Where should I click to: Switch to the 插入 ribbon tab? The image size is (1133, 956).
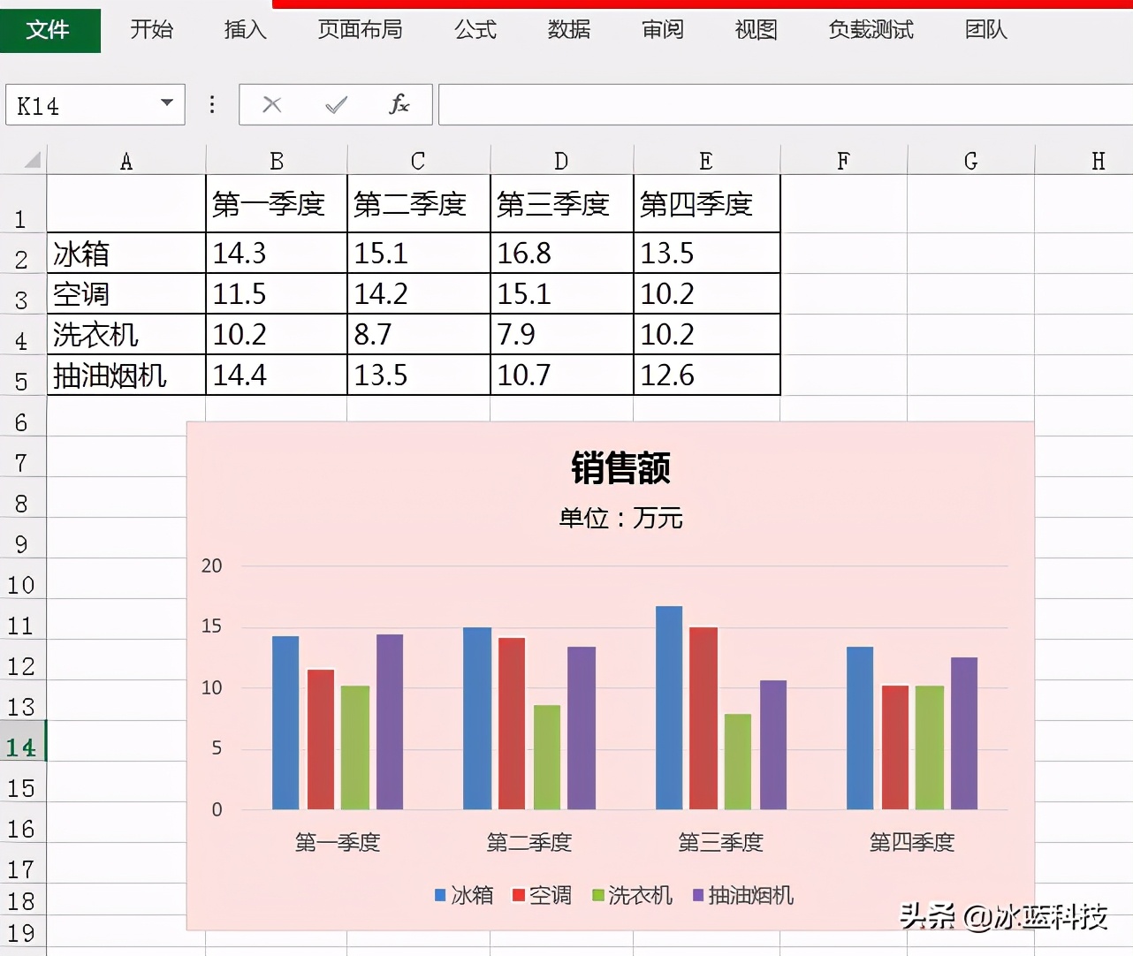click(246, 30)
